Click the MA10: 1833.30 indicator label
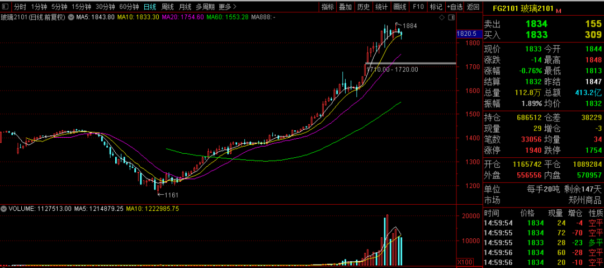The width and height of the screenshot is (604, 268). (138, 17)
